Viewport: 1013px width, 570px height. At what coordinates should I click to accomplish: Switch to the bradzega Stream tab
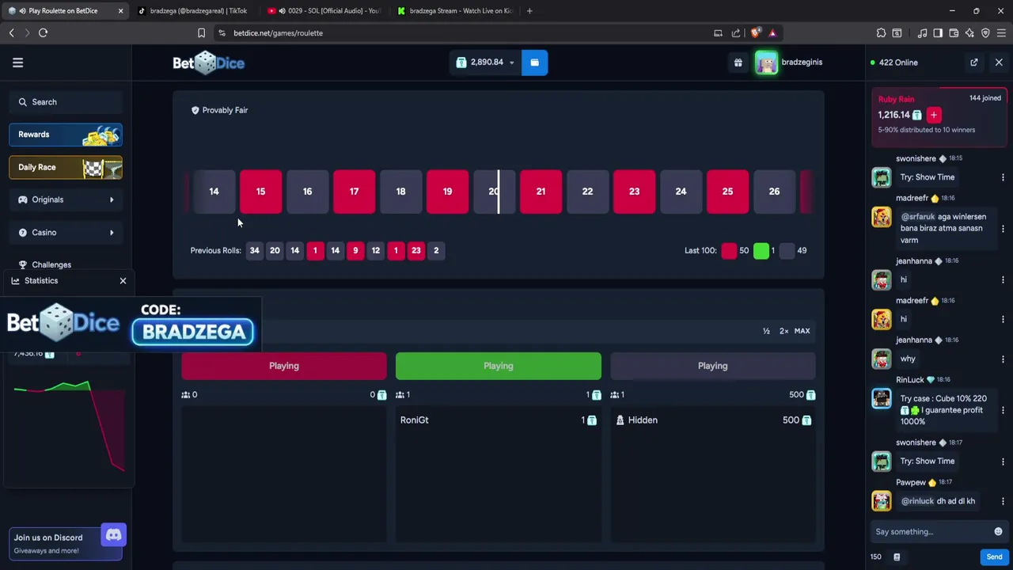(x=453, y=11)
